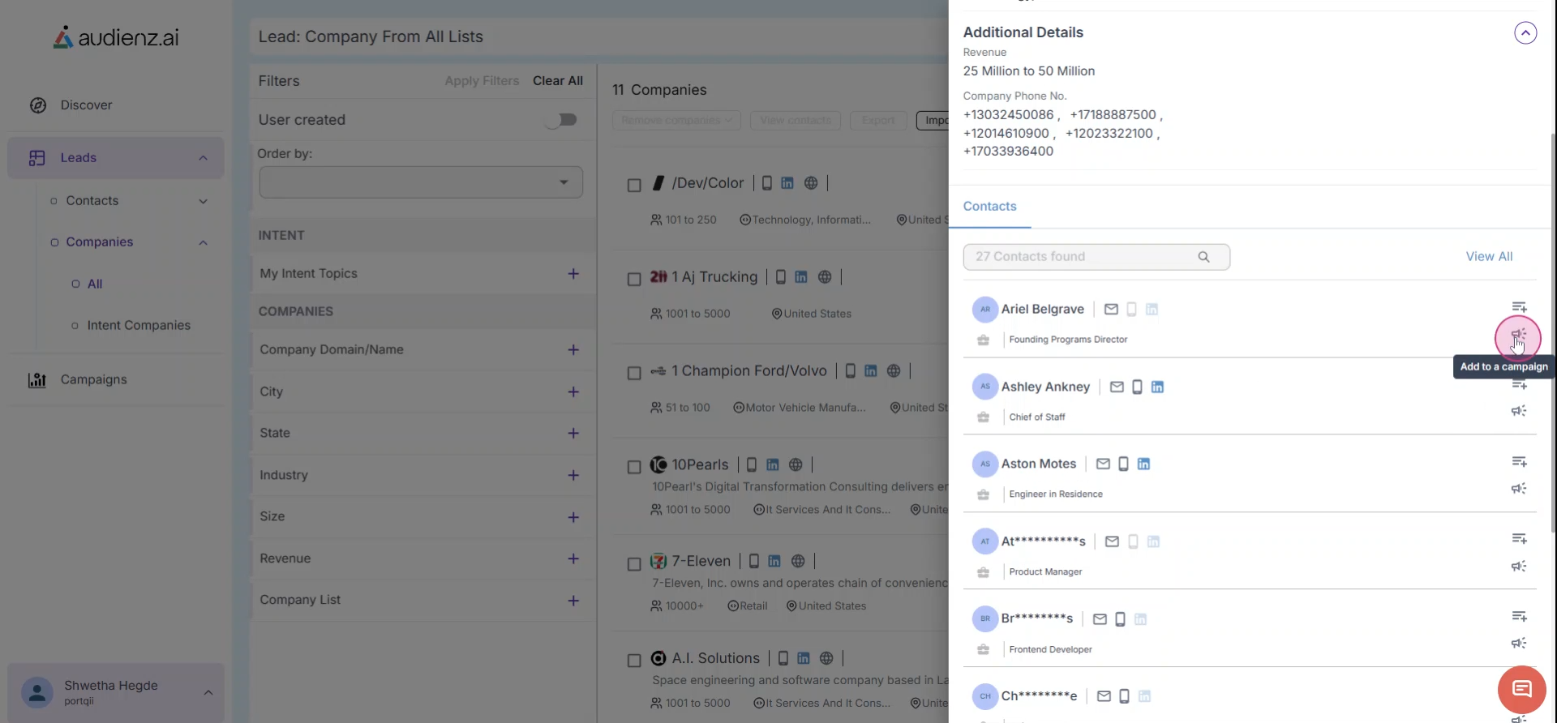Open Shwetha Hegde account menu
Image resolution: width=1557 pixels, height=723 pixels.
[116, 693]
